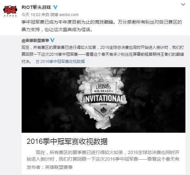The height and width of the screenshot is (175, 190).
Task: Click the lotus emblem under 2016 on shield
Action: [104, 111]
